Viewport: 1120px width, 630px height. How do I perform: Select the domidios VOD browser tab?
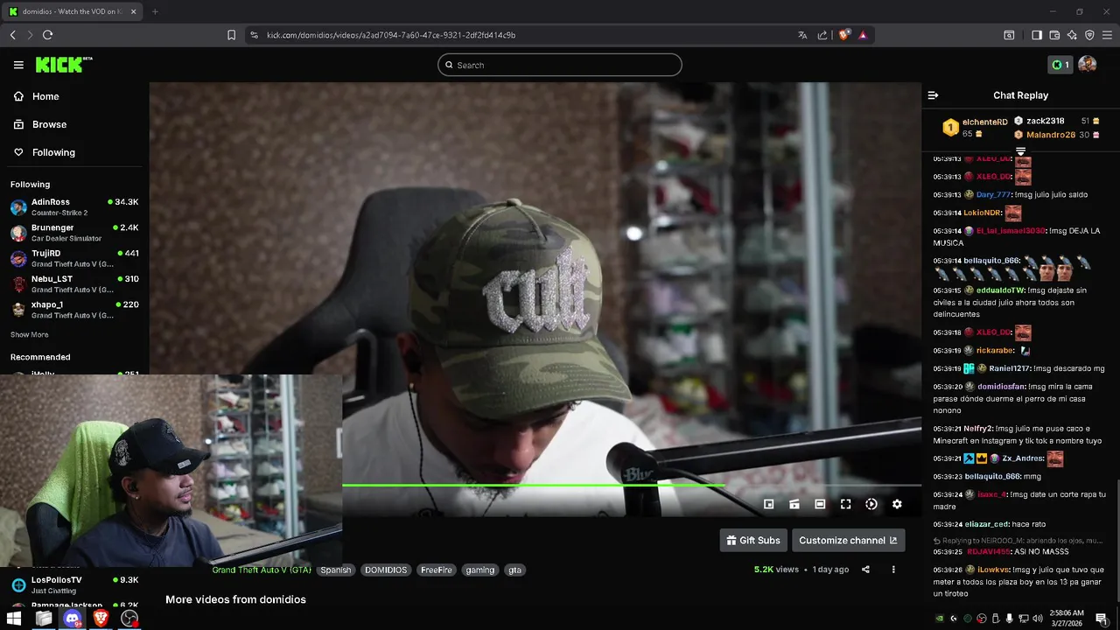(x=73, y=11)
